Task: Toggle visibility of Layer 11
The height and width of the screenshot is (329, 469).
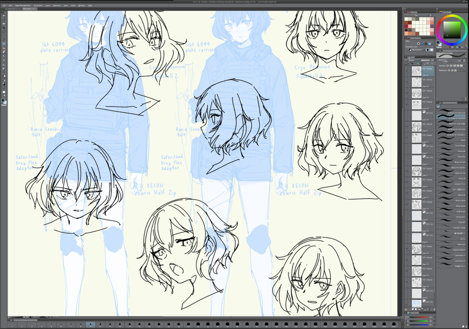Action: pos(406,138)
